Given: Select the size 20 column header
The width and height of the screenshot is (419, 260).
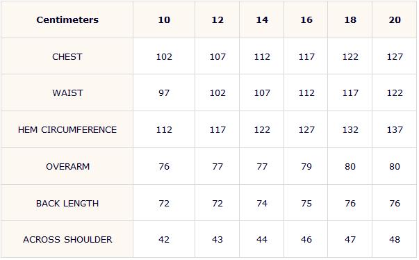Looking at the screenshot, I should (395, 19).
